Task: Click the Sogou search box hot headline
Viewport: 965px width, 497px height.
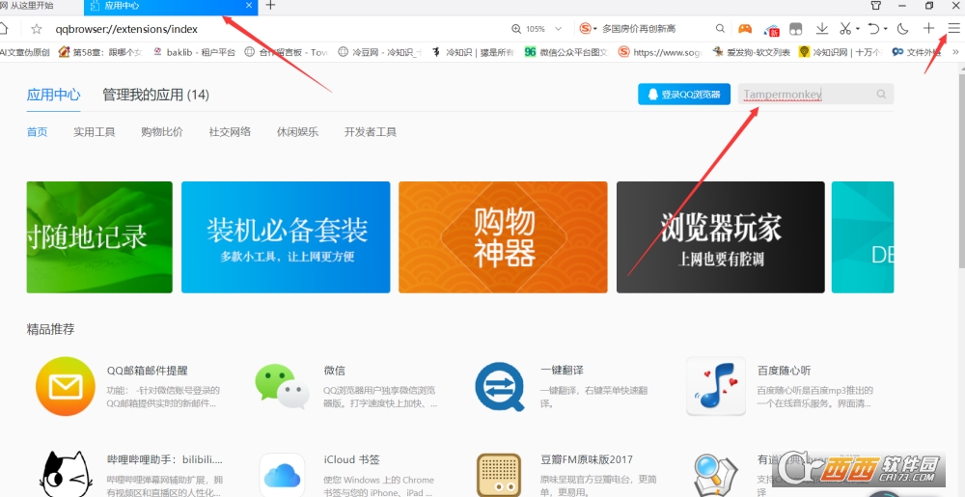Action: tap(639, 29)
